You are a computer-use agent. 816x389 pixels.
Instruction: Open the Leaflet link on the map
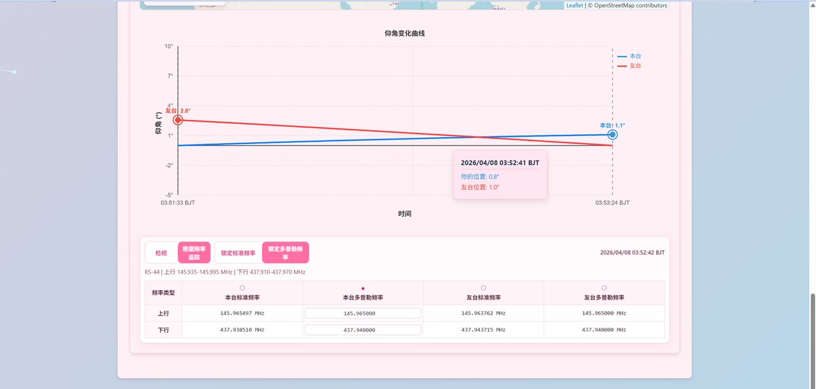click(574, 5)
